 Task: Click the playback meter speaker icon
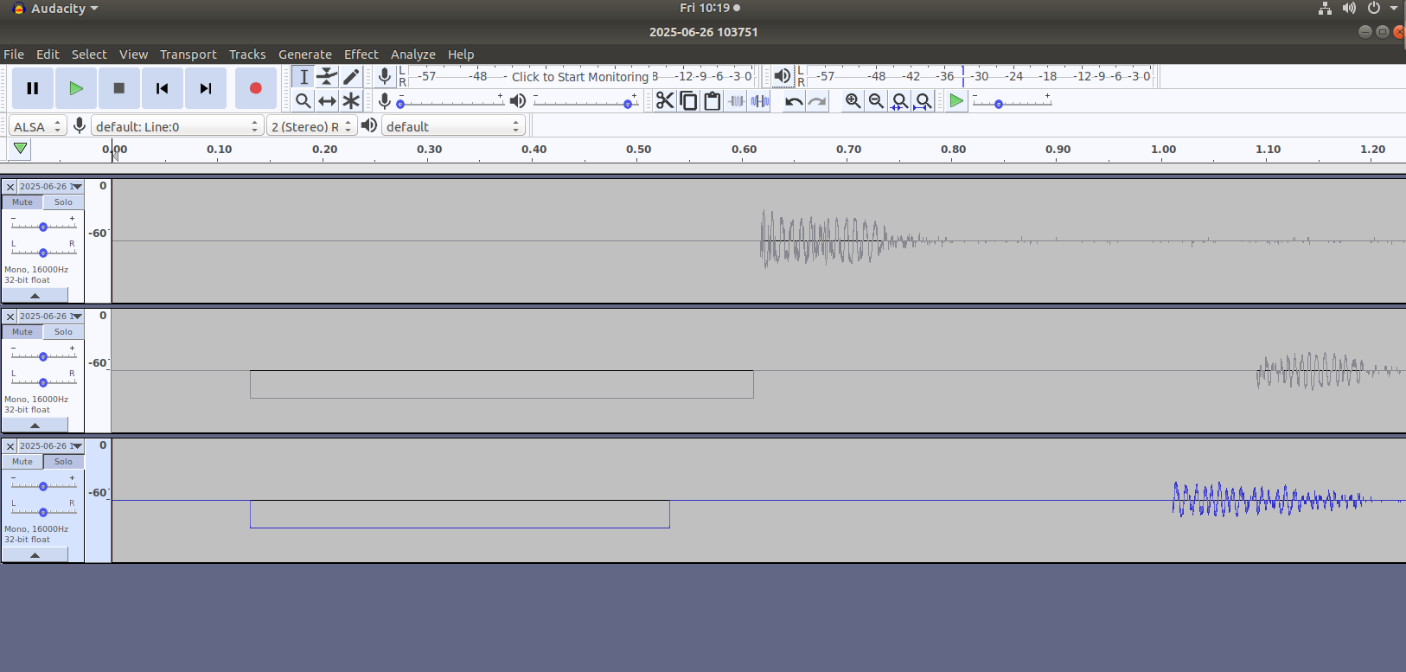(782, 76)
